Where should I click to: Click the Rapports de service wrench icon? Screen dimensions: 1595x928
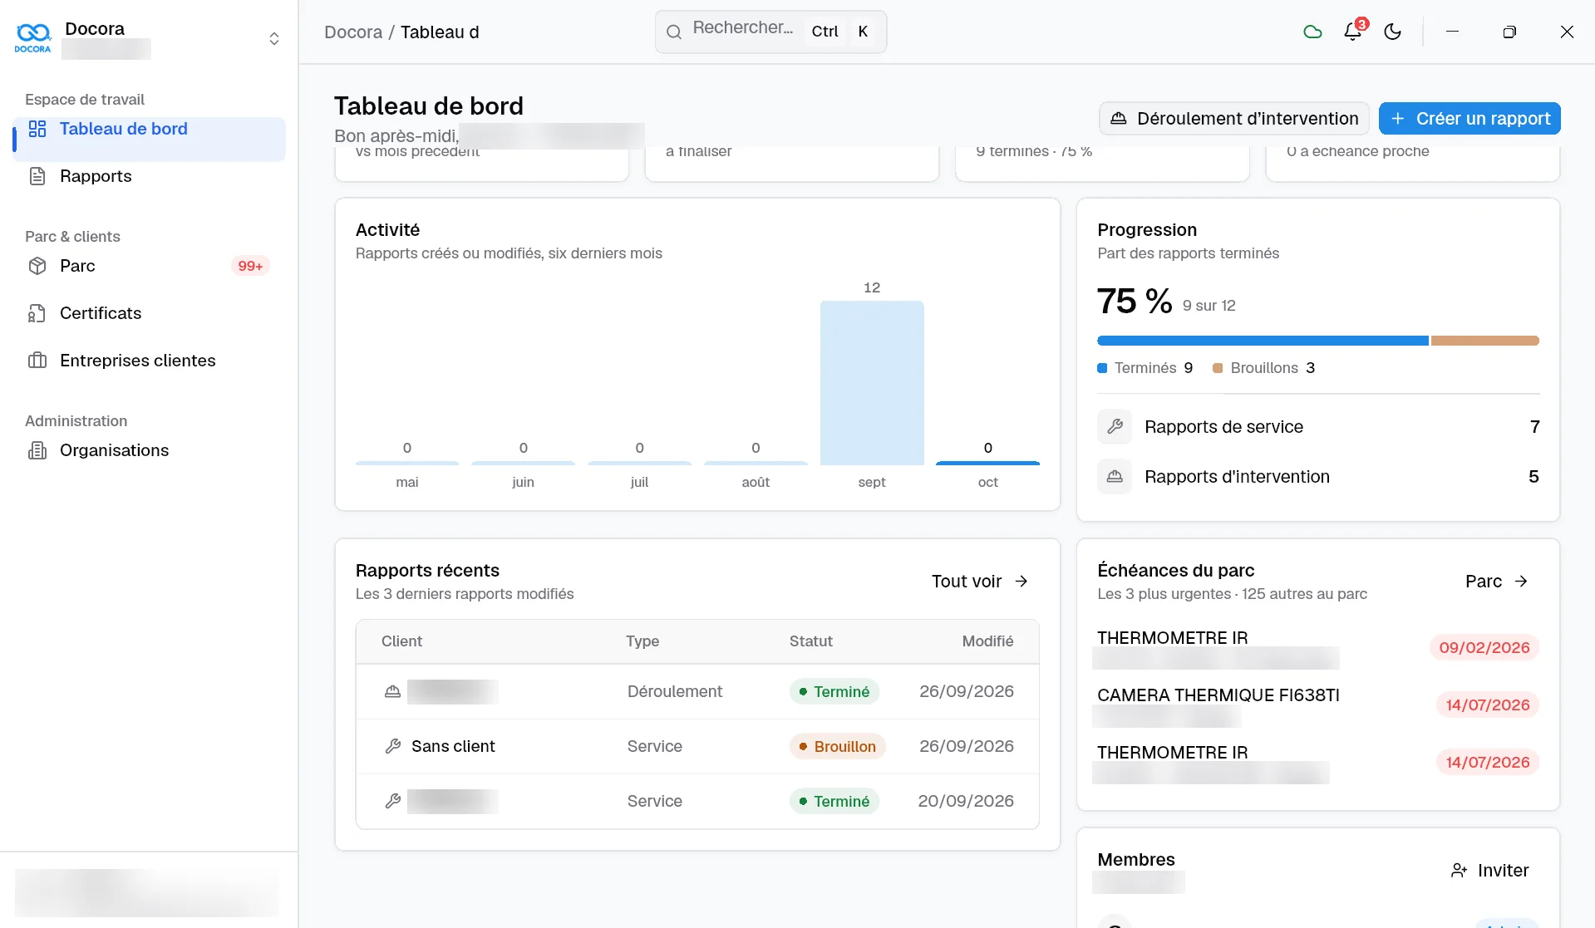point(1115,426)
